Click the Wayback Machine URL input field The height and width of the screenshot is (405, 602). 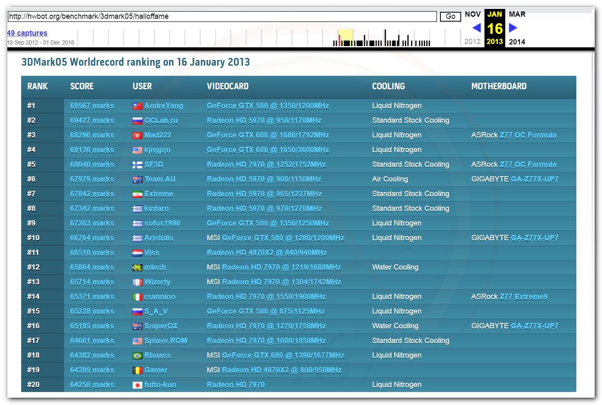point(222,16)
